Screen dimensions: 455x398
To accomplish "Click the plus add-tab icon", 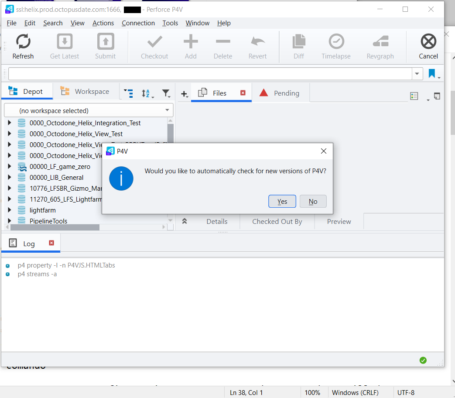I will [184, 94].
